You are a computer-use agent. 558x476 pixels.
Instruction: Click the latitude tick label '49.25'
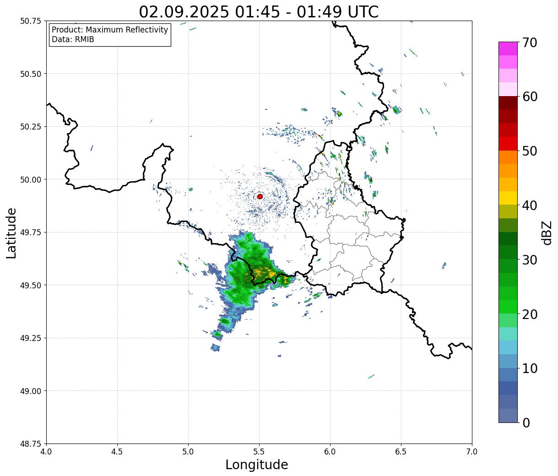tap(31, 338)
